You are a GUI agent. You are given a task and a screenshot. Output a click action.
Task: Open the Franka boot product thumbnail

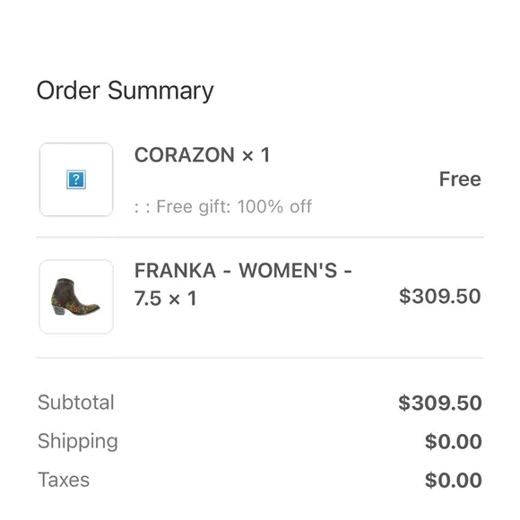coord(76,297)
